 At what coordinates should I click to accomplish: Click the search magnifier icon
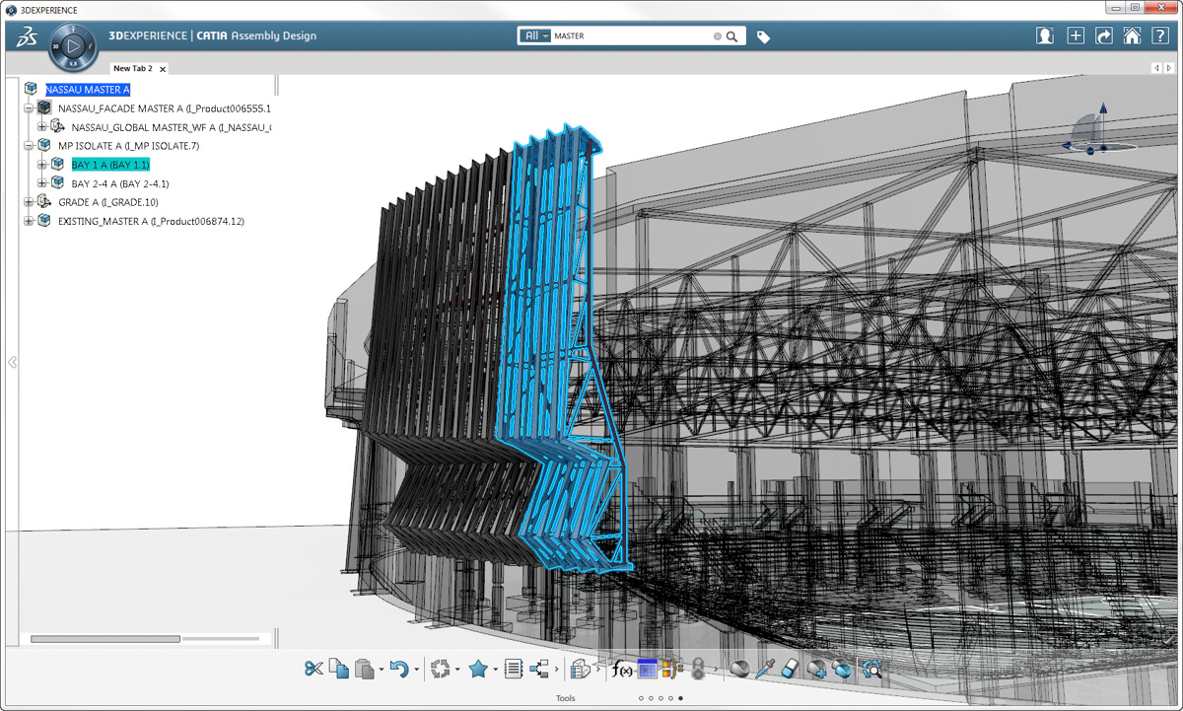731,36
